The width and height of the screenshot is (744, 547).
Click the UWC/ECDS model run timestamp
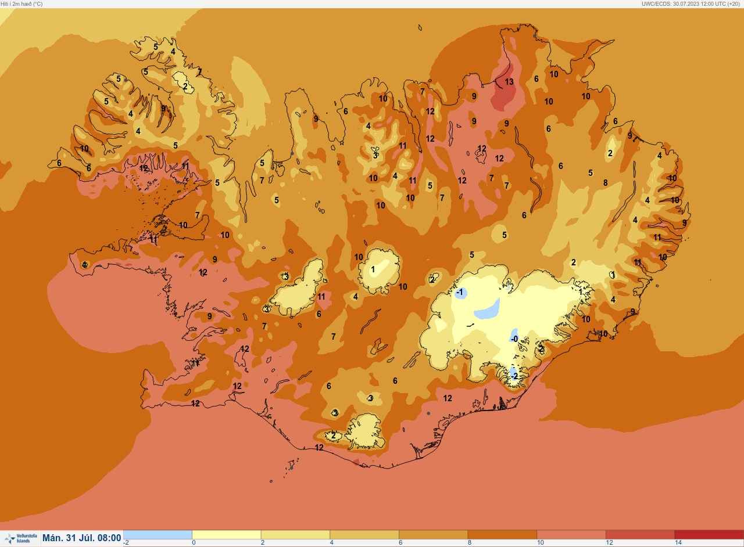(x=692, y=3)
